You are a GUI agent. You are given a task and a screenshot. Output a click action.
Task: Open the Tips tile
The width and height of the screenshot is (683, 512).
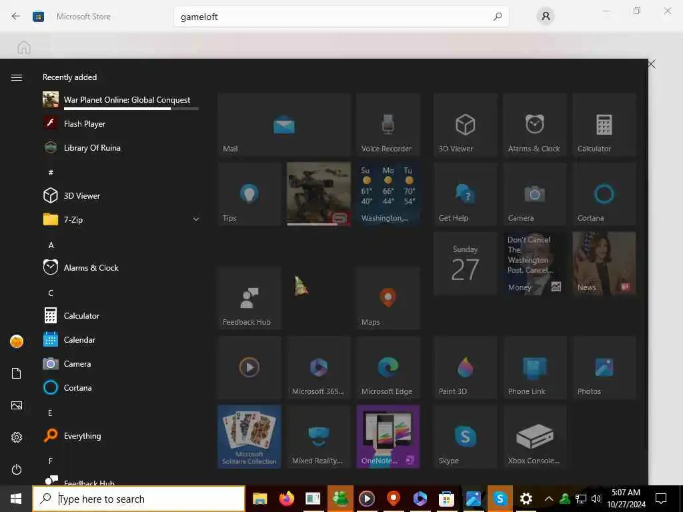249,194
